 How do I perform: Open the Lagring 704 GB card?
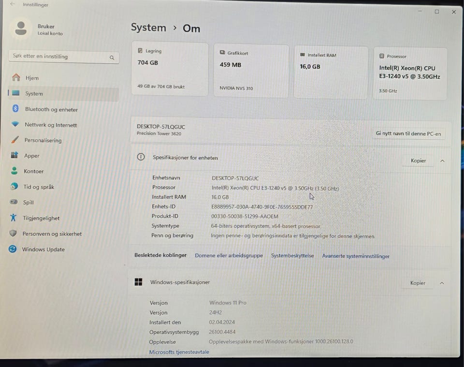(170, 69)
